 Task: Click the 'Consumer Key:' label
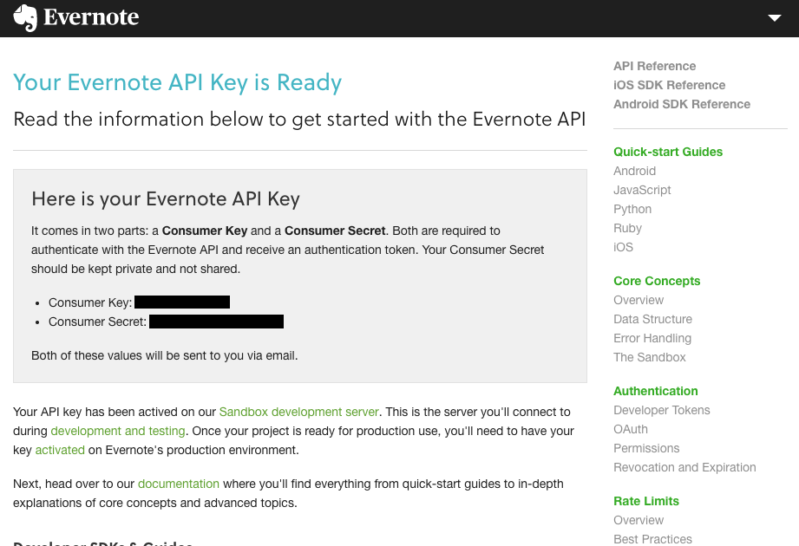(90, 302)
